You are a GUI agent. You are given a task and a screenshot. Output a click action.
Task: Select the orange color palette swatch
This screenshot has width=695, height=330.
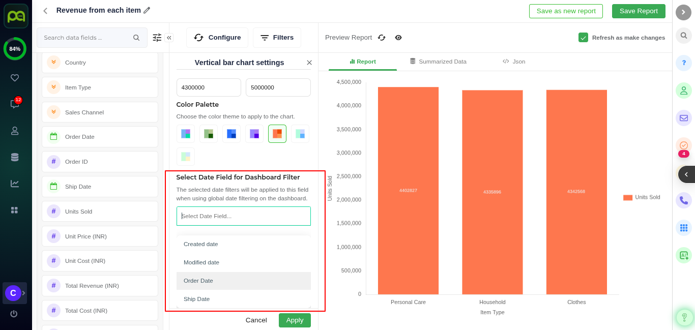click(277, 134)
